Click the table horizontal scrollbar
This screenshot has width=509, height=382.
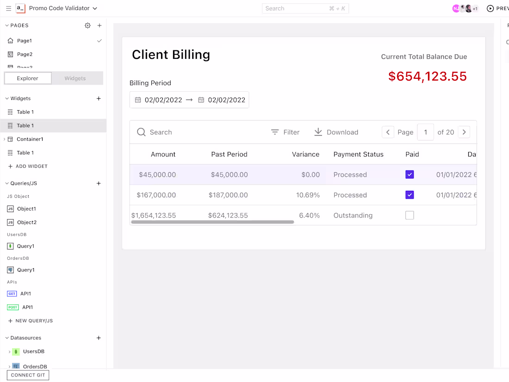[213, 222]
